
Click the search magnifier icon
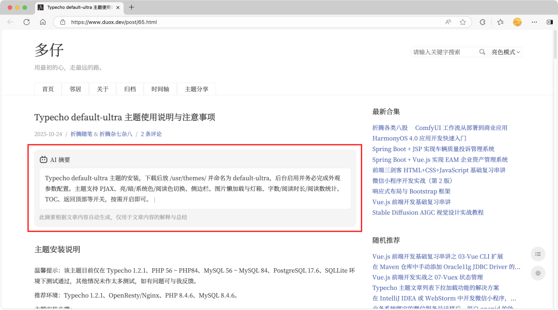pos(482,52)
